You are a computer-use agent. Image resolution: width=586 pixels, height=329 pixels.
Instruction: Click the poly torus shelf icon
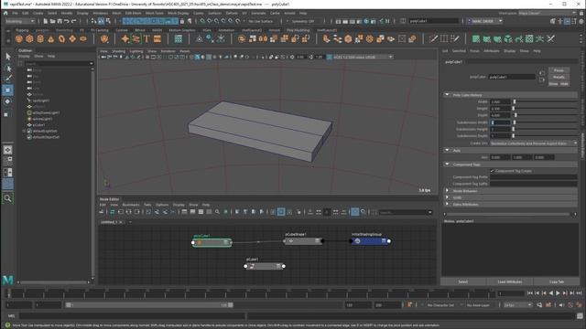[x=61, y=38]
